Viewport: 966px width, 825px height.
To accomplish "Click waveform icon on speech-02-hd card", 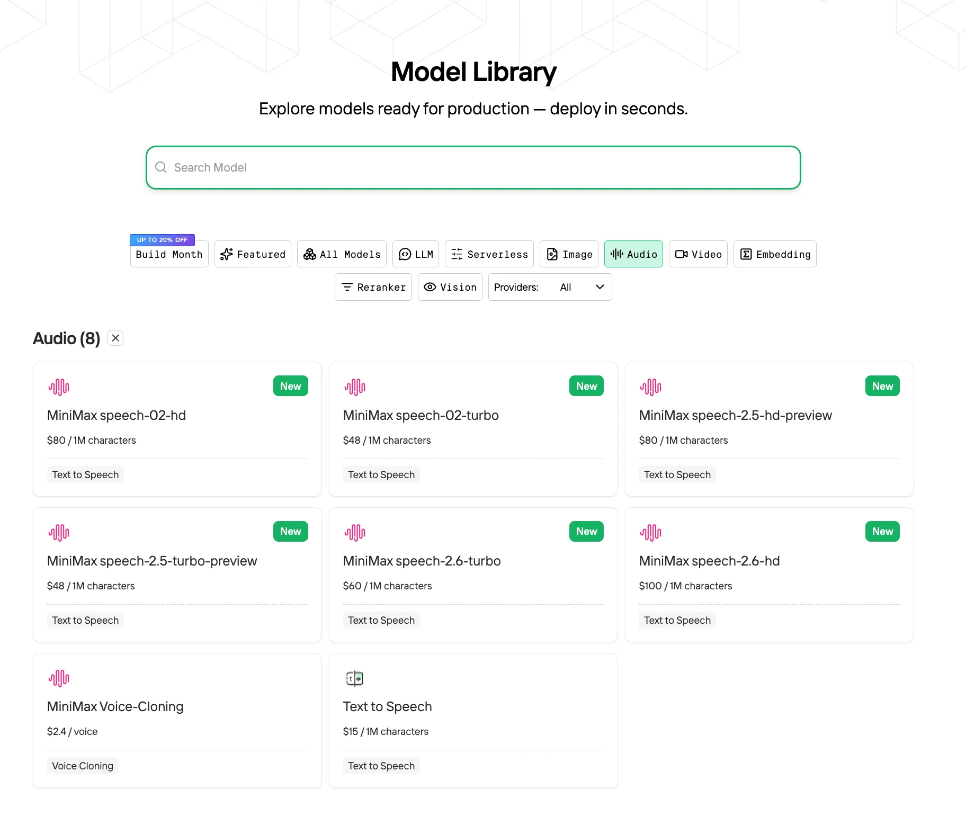I will (59, 387).
